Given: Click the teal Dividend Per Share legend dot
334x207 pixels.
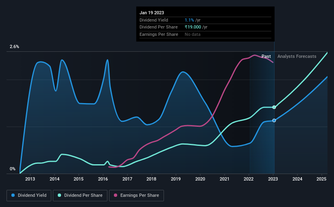Looking at the screenshot, I should point(59,195).
